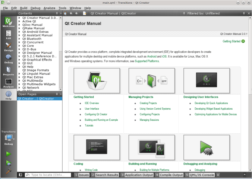252x179 pixels.
Task: Select Qt Image Formats in Contents
Action: pos(35,70)
